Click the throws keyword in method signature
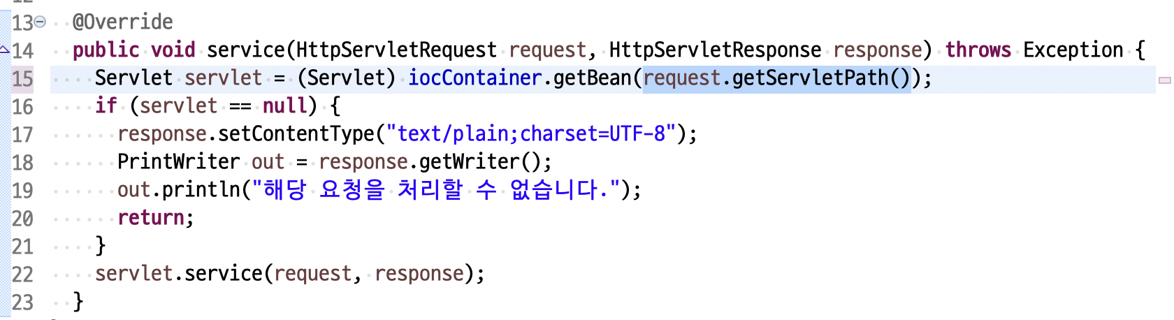This screenshot has width=1174, height=320. tap(978, 50)
